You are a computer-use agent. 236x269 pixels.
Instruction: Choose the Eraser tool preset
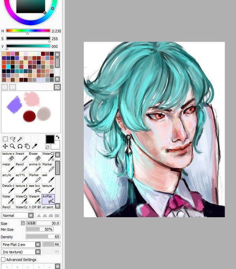click(x=35, y=157)
